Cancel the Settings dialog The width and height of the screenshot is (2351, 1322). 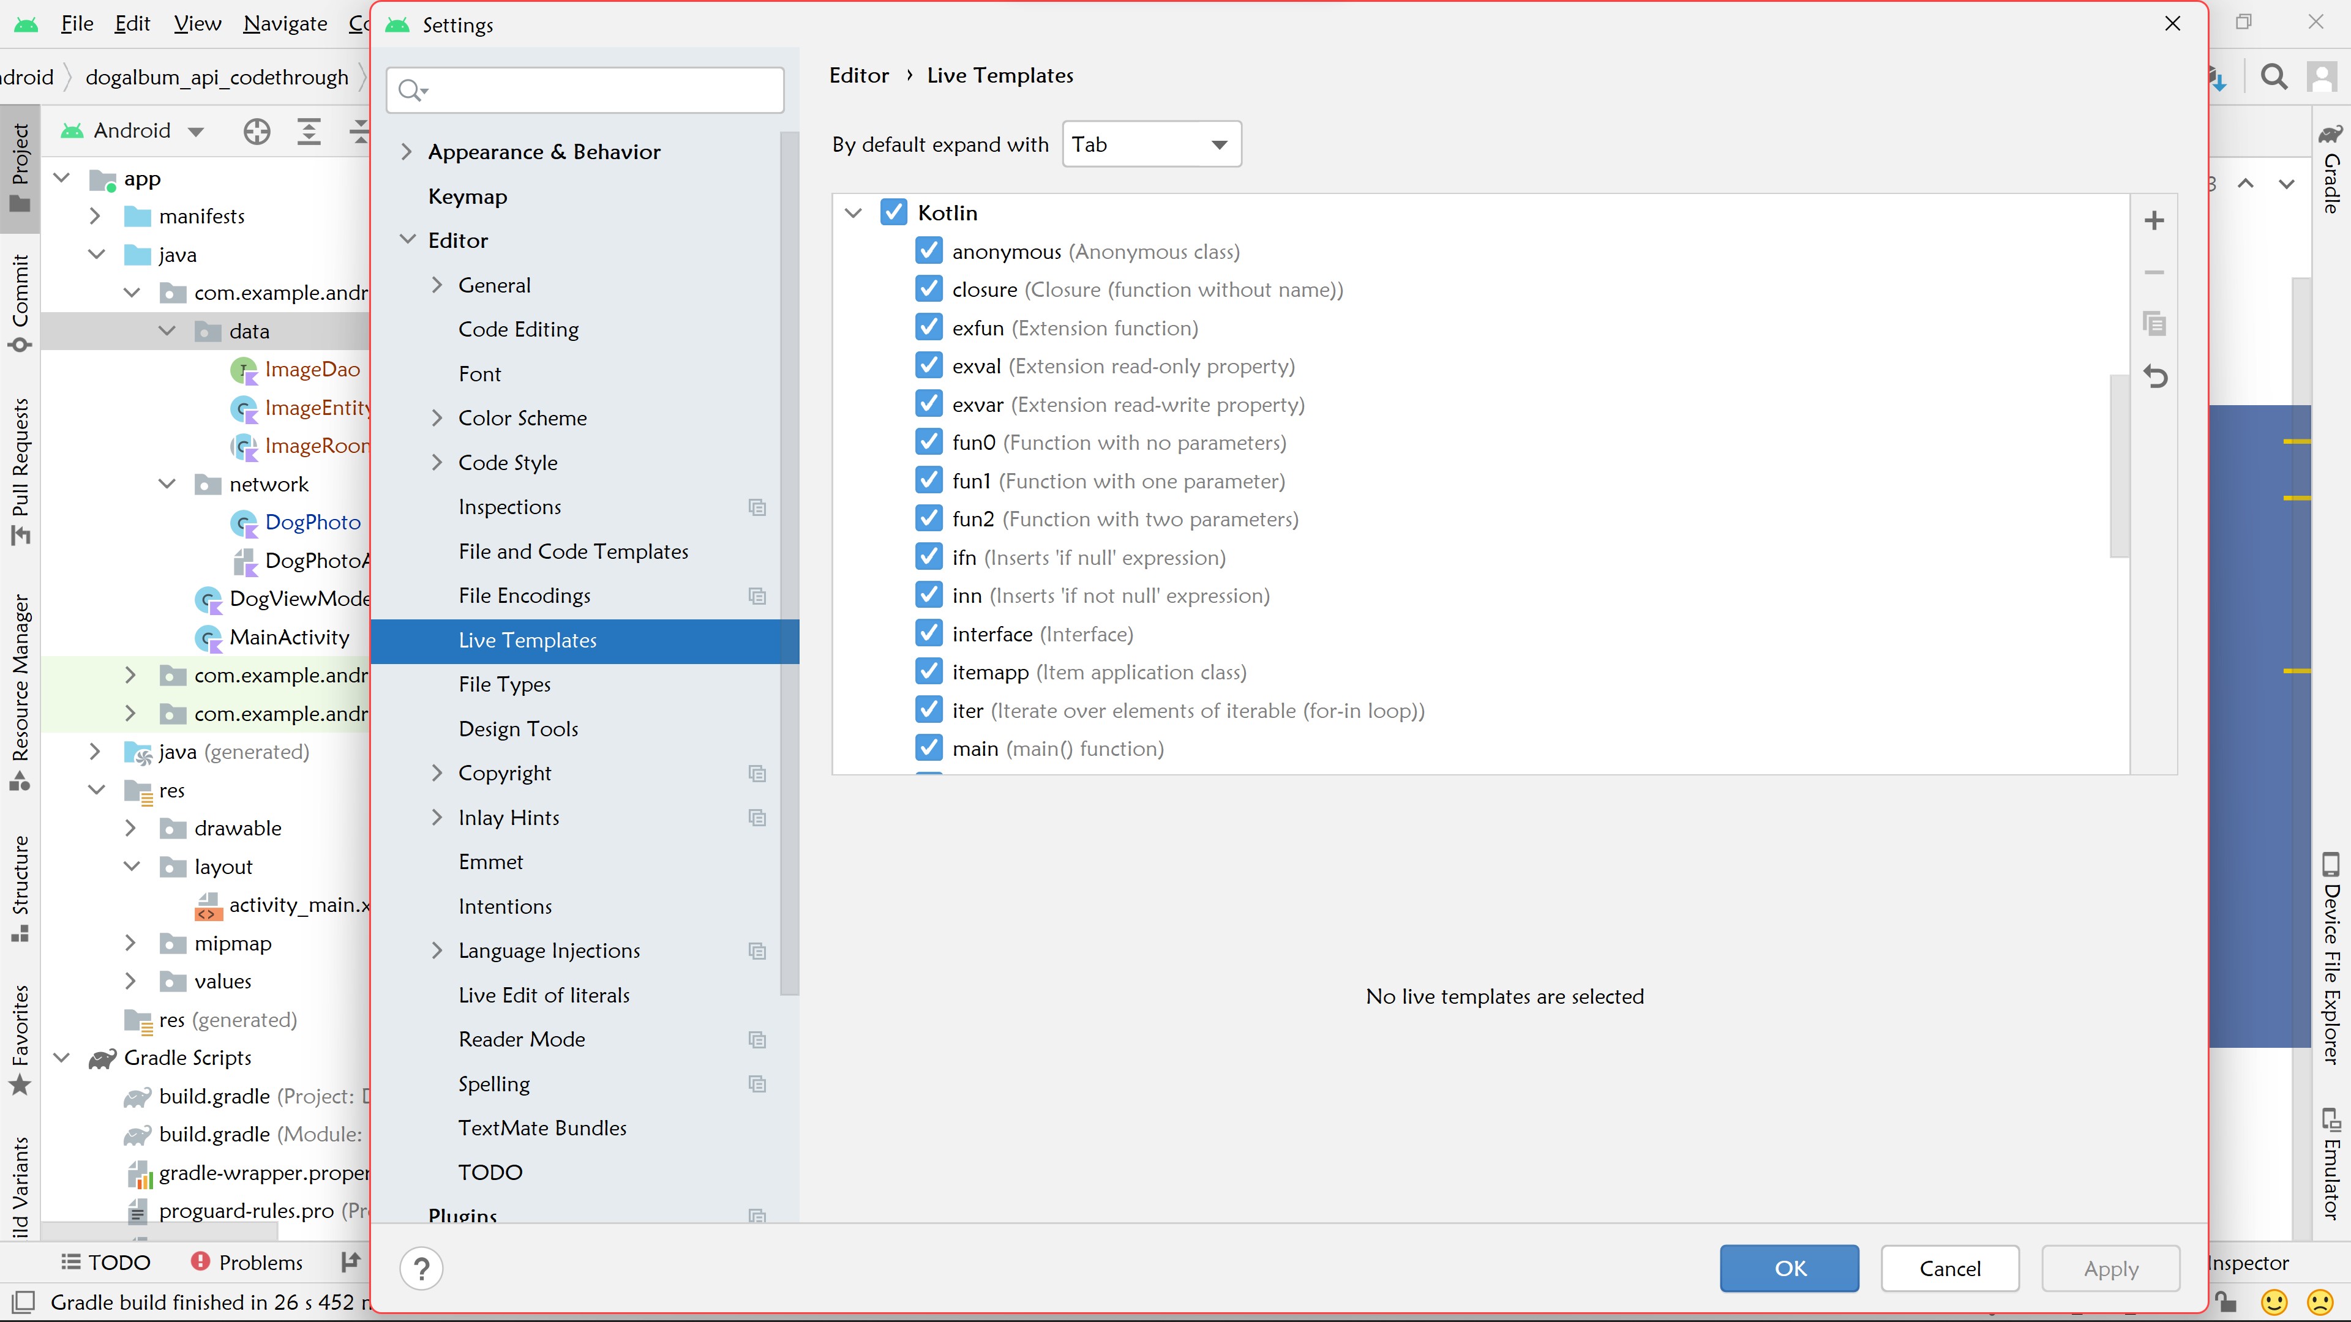pos(1949,1268)
